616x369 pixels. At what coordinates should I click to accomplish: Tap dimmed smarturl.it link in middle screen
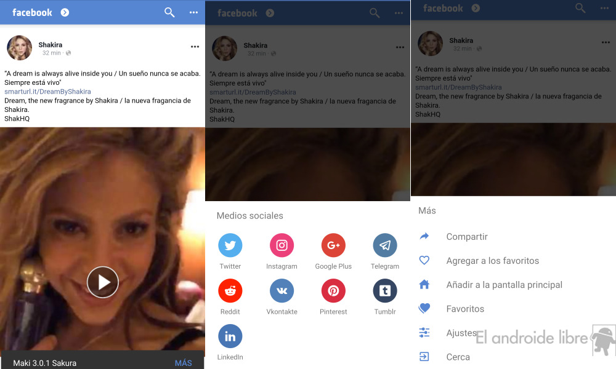[x=253, y=92]
